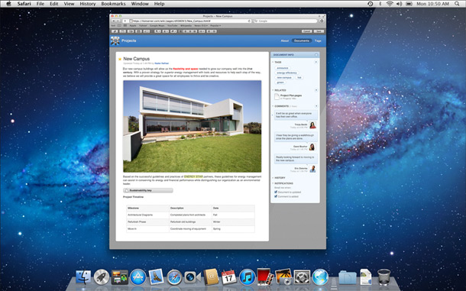This screenshot has width=466, height=291.
Task: Launch iTunes from the Dock
Action: click(x=248, y=277)
